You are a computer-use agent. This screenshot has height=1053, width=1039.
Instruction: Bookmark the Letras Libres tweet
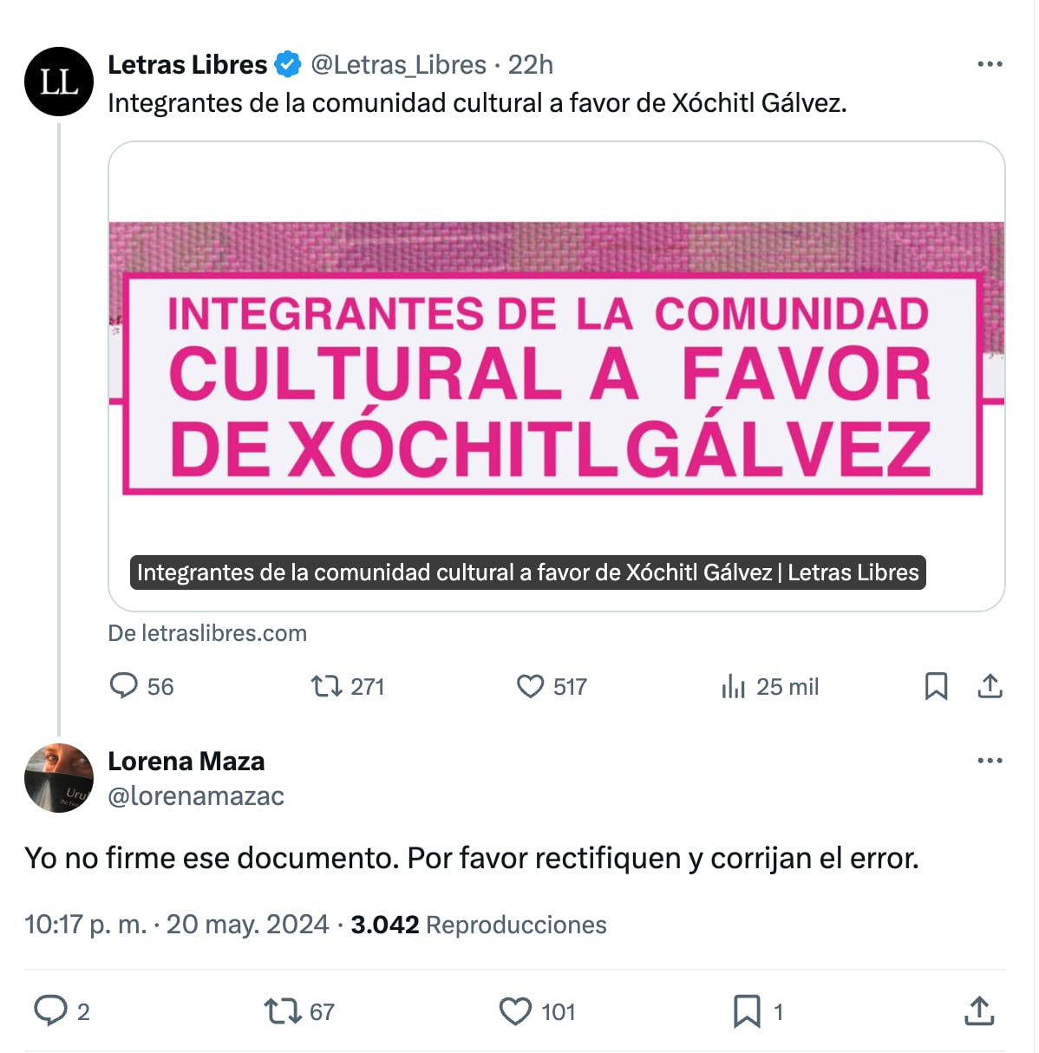936,686
